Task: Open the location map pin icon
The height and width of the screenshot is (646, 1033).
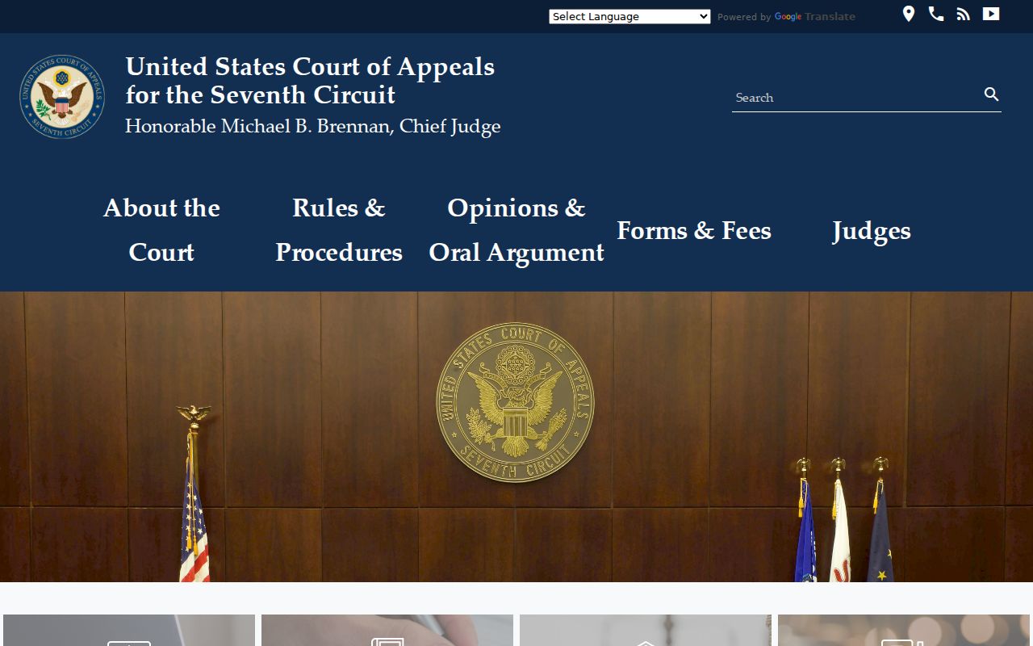Action: (909, 14)
